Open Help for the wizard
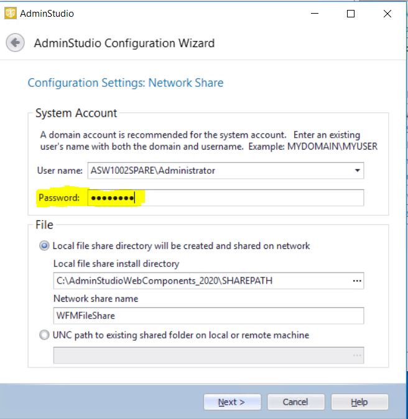 [359, 402]
